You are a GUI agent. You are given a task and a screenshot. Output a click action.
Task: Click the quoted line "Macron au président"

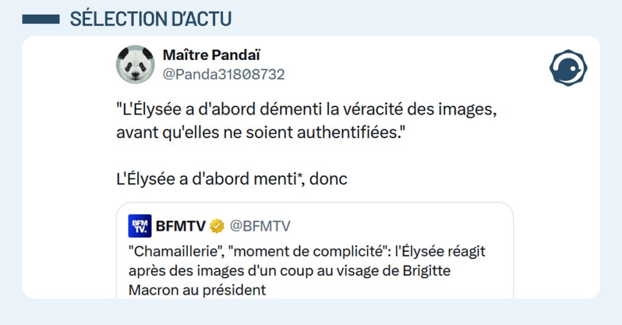(197, 290)
